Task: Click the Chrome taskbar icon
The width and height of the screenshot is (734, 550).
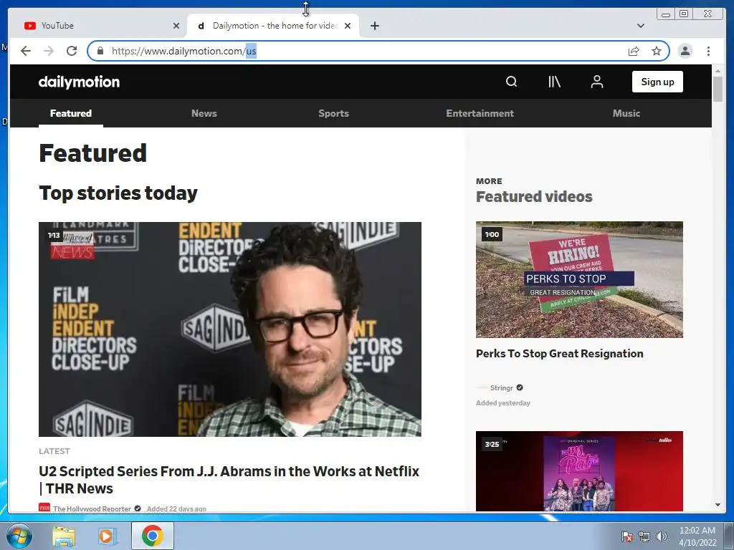Action: (x=153, y=536)
